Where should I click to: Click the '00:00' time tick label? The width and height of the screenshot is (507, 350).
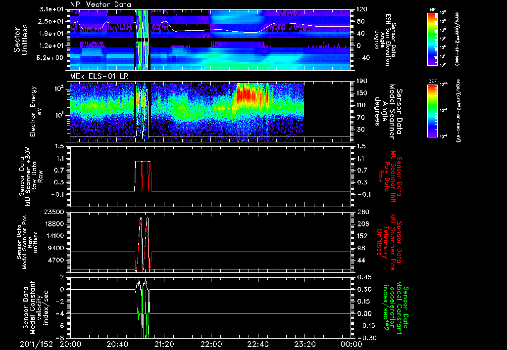click(x=352, y=345)
